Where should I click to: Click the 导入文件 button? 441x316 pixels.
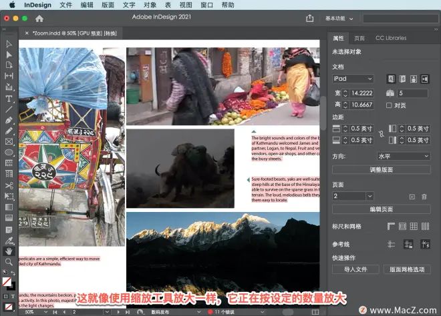(355, 269)
